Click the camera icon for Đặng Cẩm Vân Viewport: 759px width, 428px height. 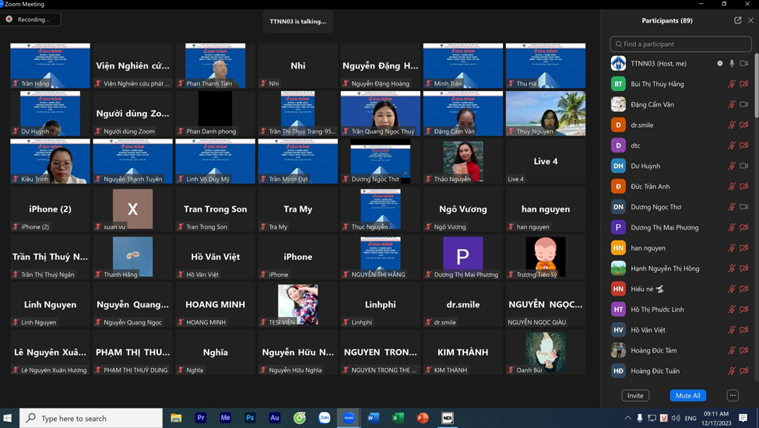click(x=744, y=104)
